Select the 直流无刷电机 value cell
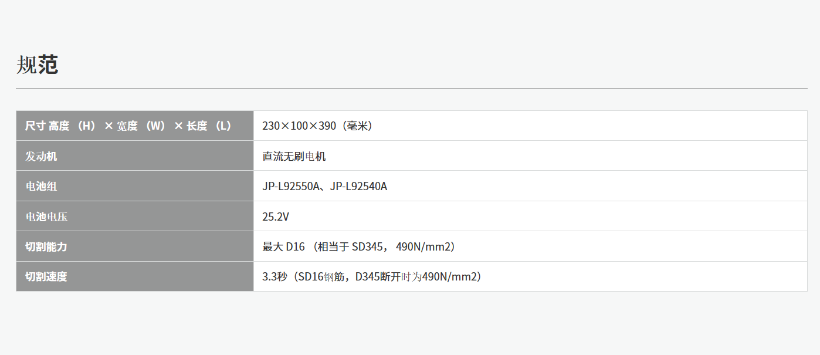The image size is (820, 355). coord(530,156)
